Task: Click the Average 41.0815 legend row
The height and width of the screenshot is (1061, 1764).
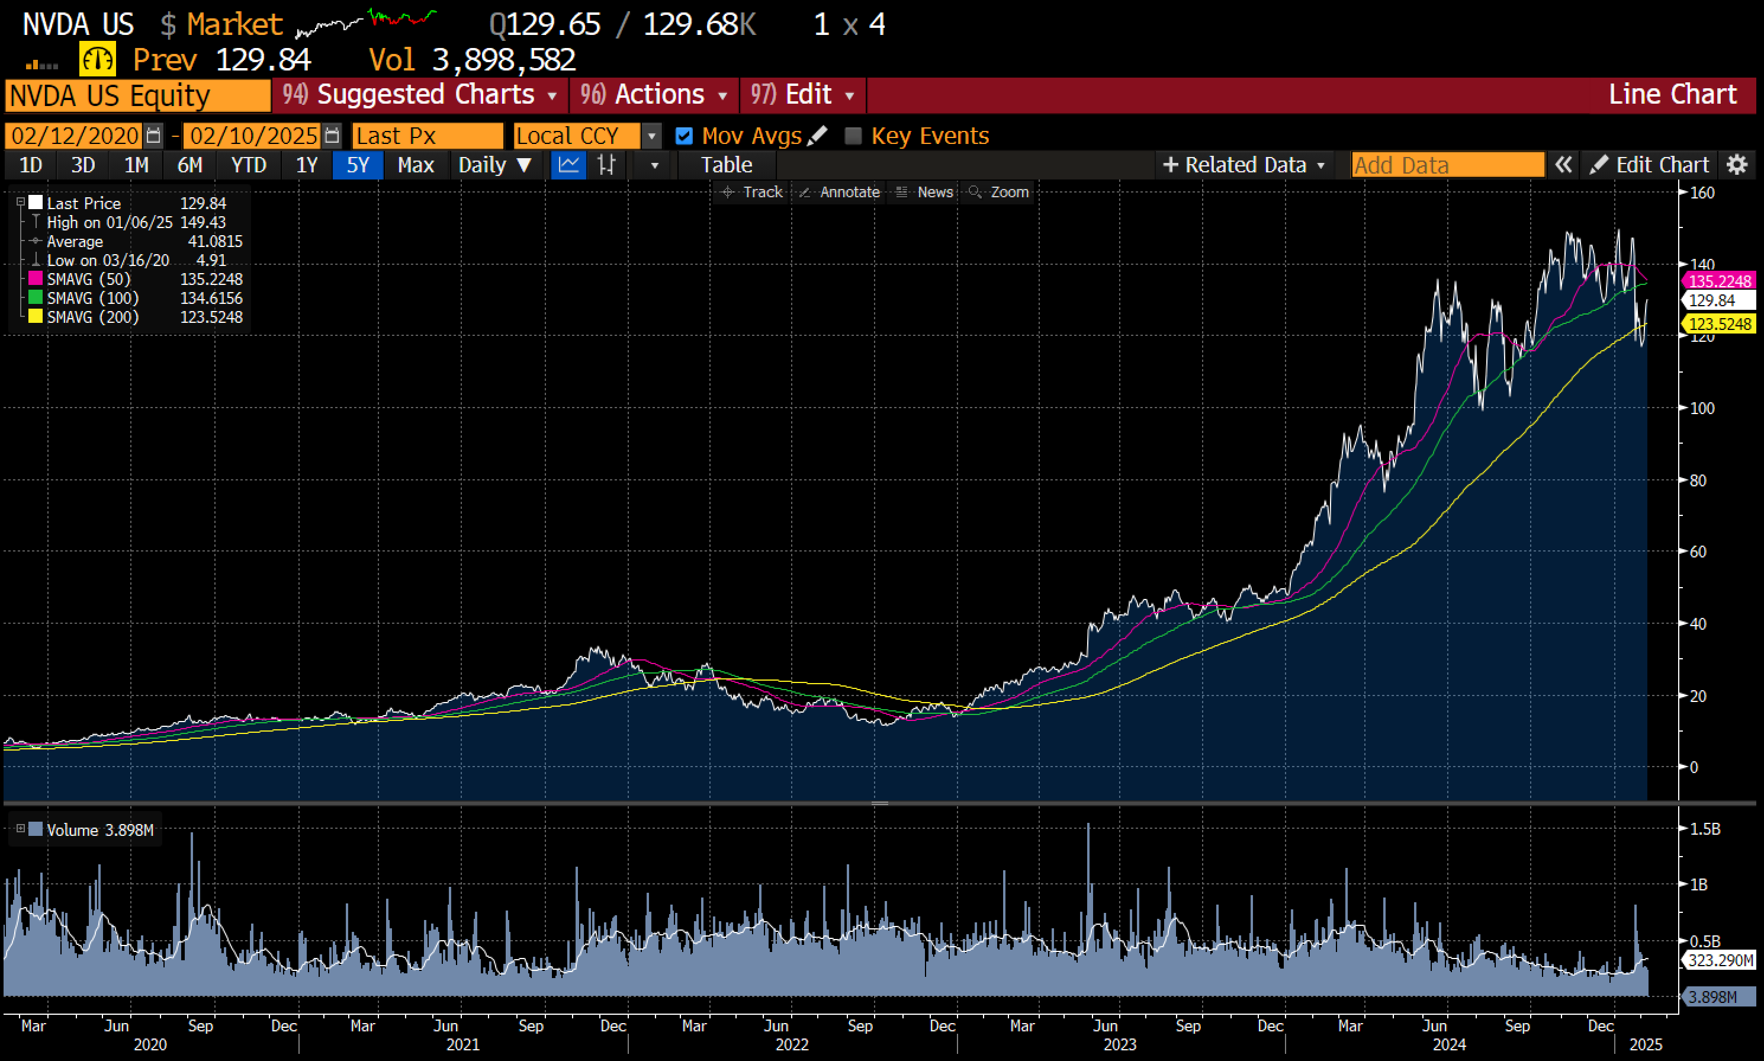Action: click(137, 242)
